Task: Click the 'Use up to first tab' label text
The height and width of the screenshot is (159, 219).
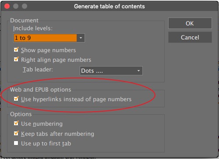Action: [x=46, y=144]
